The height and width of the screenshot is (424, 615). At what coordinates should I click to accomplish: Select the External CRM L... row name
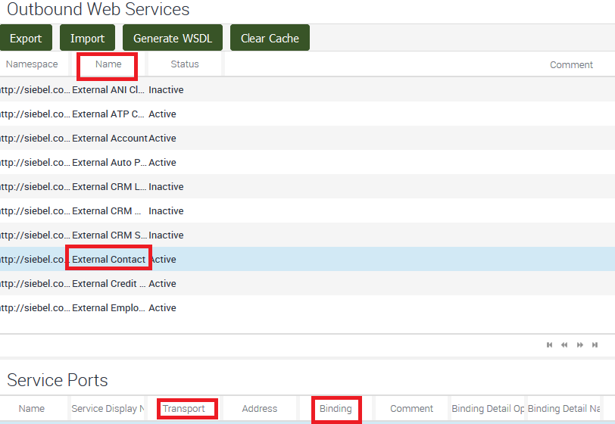point(109,187)
